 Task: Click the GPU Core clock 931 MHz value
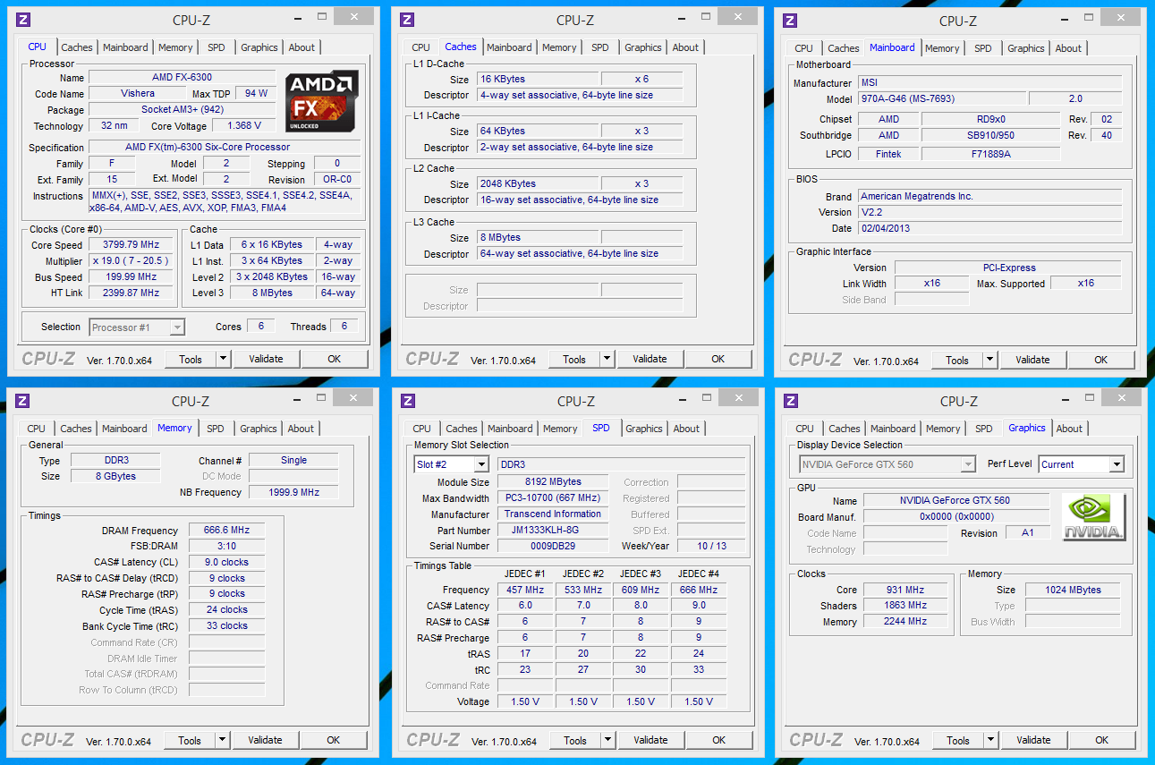coord(905,590)
